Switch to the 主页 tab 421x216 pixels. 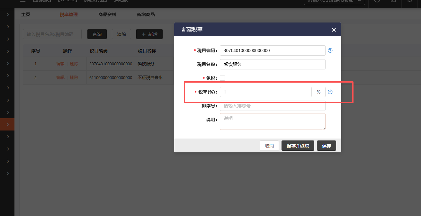tap(26, 15)
